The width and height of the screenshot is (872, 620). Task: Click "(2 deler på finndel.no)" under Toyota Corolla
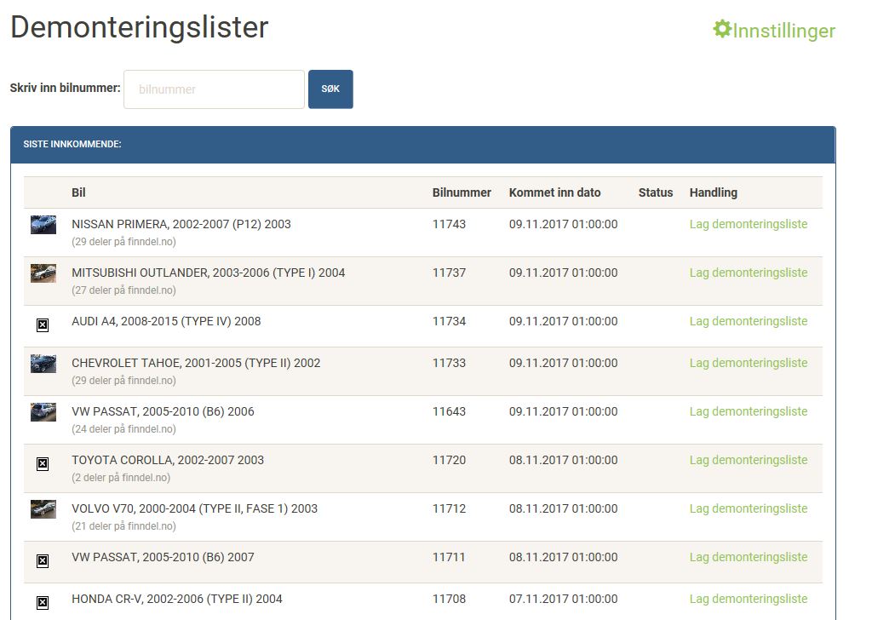(121, 478)
